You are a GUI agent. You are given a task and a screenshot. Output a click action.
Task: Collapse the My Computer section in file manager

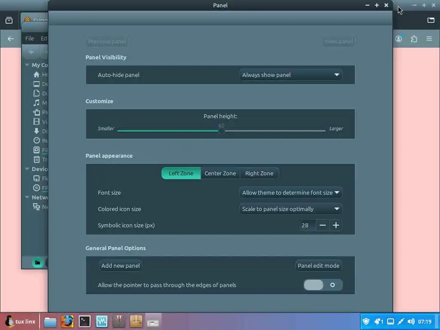(27, 65)
